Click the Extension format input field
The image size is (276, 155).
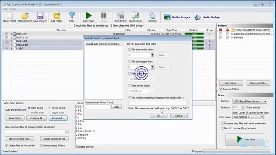97,107
